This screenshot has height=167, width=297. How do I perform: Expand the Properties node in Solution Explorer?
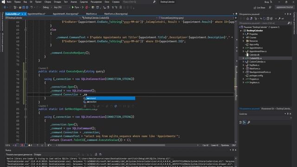tap(243, 34)
